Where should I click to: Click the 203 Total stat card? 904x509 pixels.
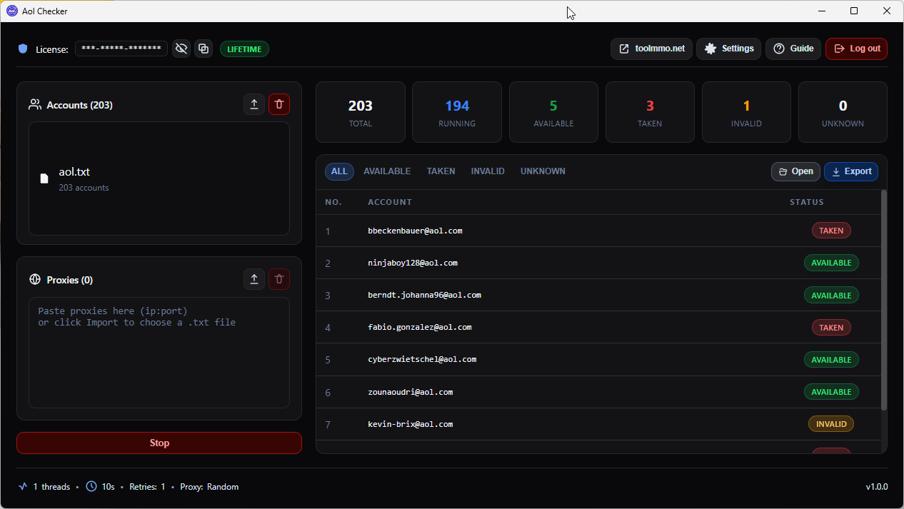[x=361, y=112]
